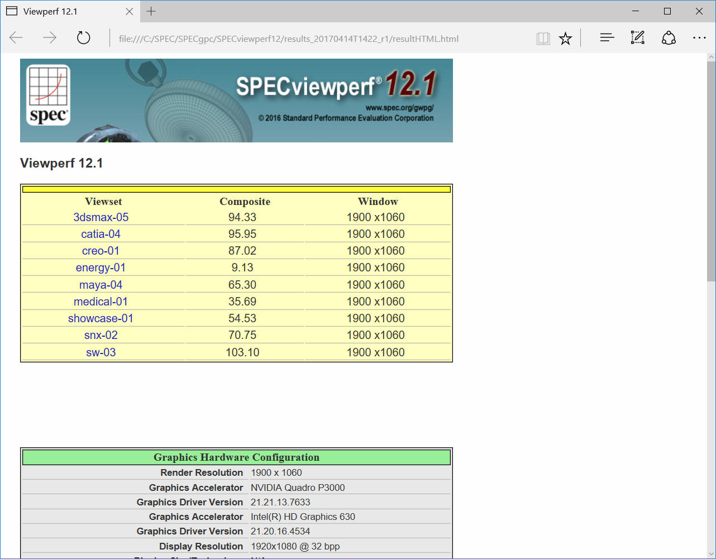The image size is (716, 559).
Task: Click the forward navigation arrow
Action: [50, 38]
